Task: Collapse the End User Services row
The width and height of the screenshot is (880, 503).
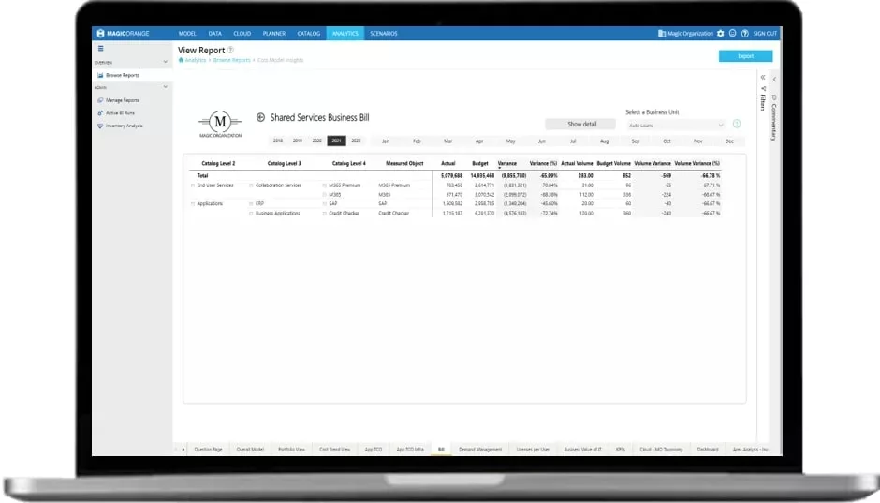Action: [x=193, y=185]
